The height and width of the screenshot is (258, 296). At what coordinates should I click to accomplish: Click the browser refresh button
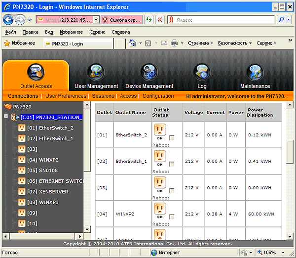point(148,20)
